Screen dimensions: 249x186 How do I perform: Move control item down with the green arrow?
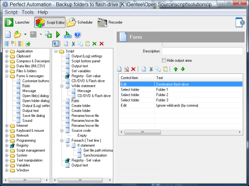click(x=183, y=69)
